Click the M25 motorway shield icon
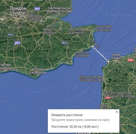Image resolution: width=136 pixels, height=134 pixels. (x=37, y=9)
